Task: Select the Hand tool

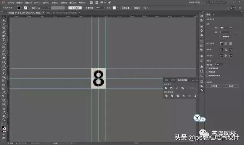Action: [x=4, y=116]
